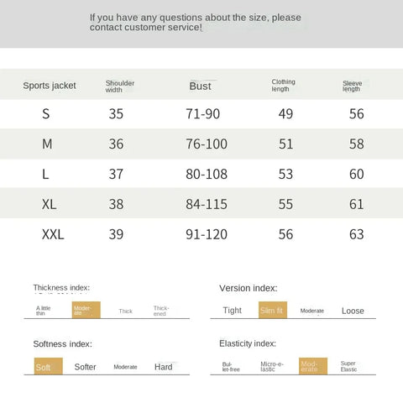Choose the Hard softness option
403x403 pixels.
pyautogui.click(x=164, y=367)
